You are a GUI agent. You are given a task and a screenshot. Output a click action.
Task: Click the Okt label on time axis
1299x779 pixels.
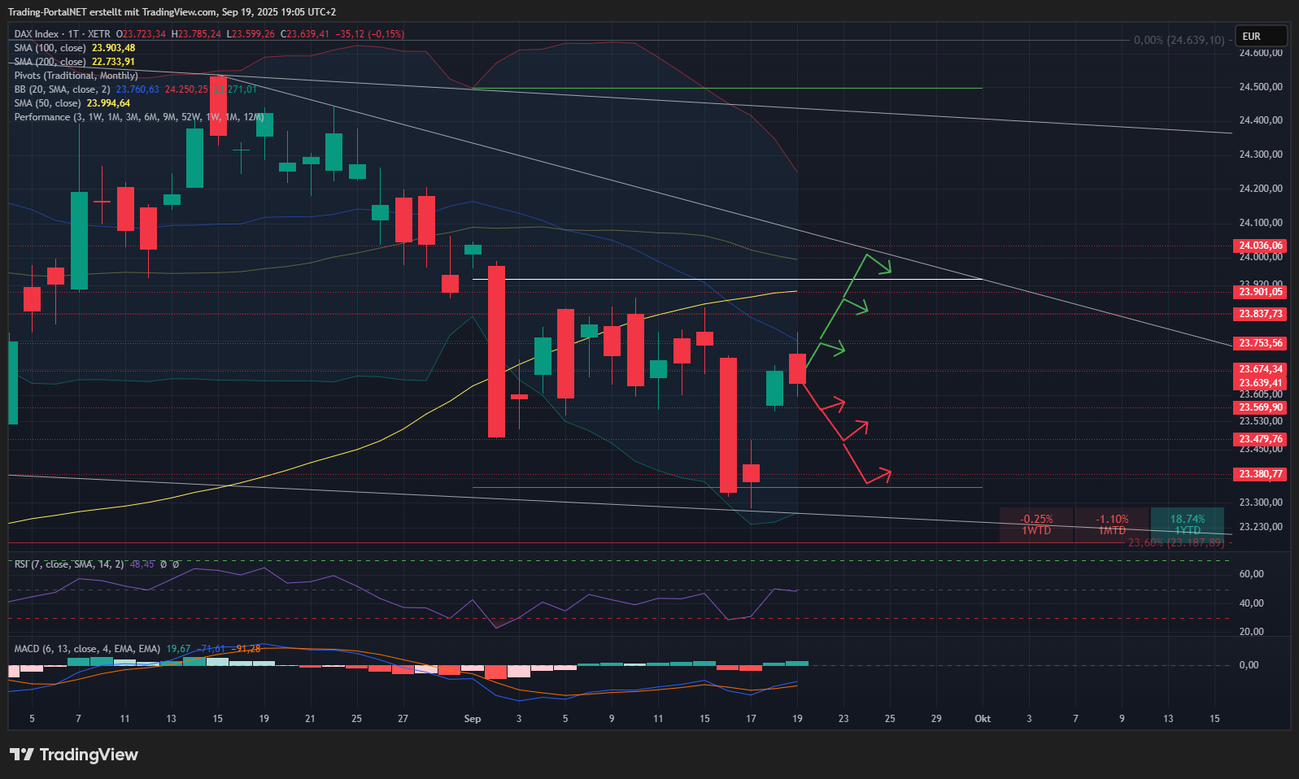coord(983,719)
